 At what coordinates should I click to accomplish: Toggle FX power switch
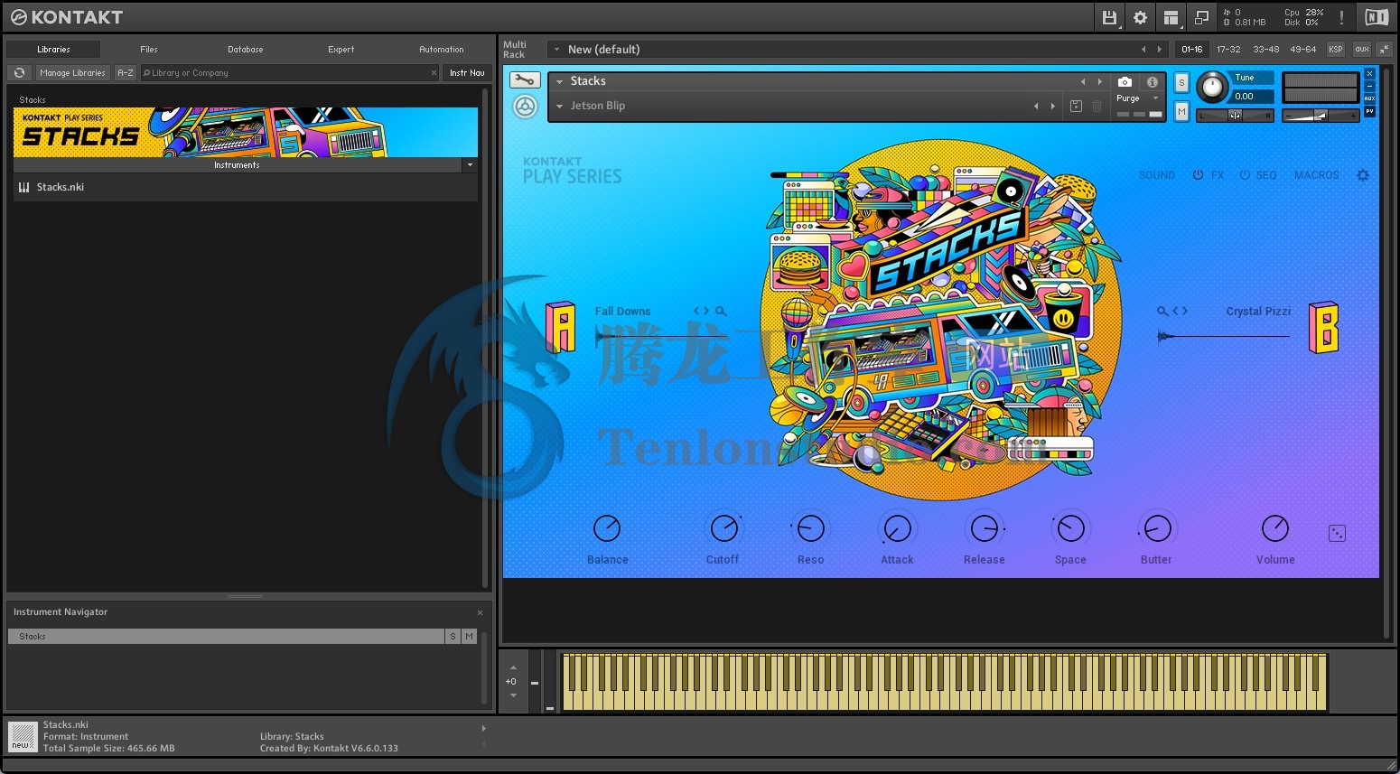point(1198,175)
